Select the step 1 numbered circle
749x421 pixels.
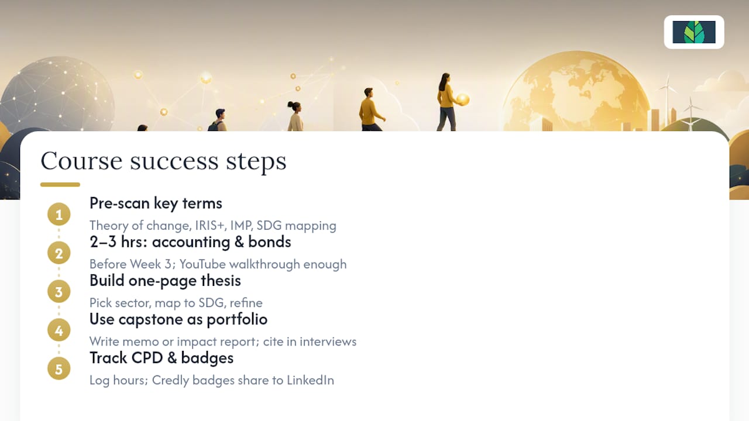tap(59, 215)
